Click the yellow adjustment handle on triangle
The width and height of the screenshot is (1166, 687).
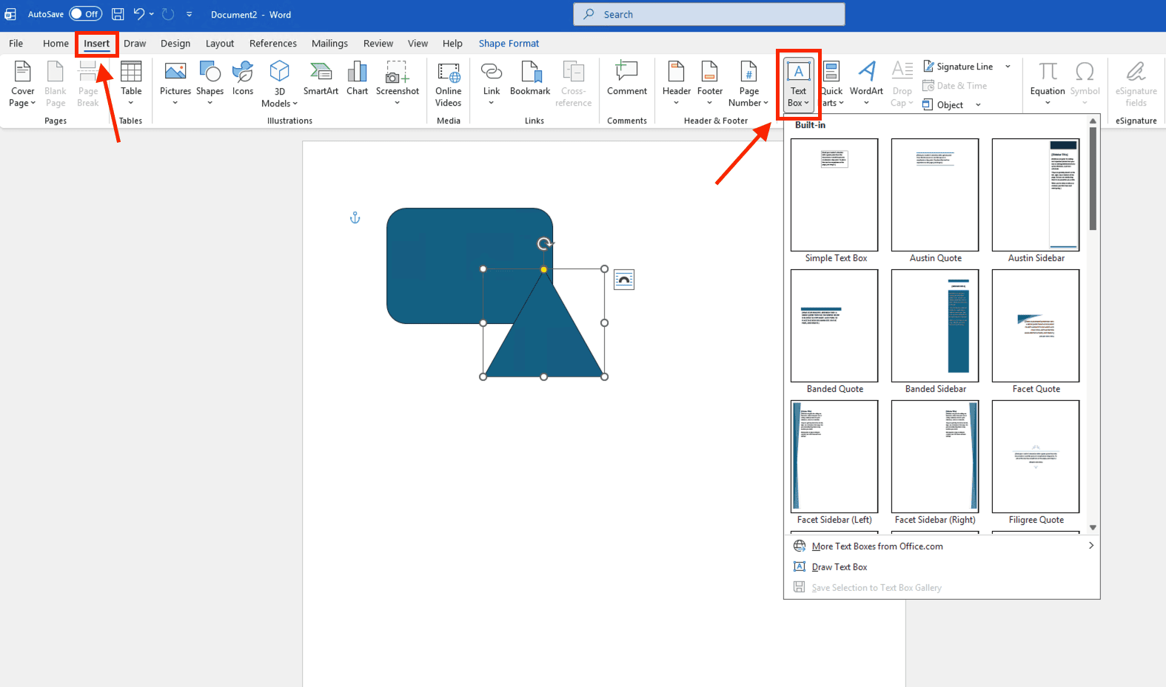point(543,270)
